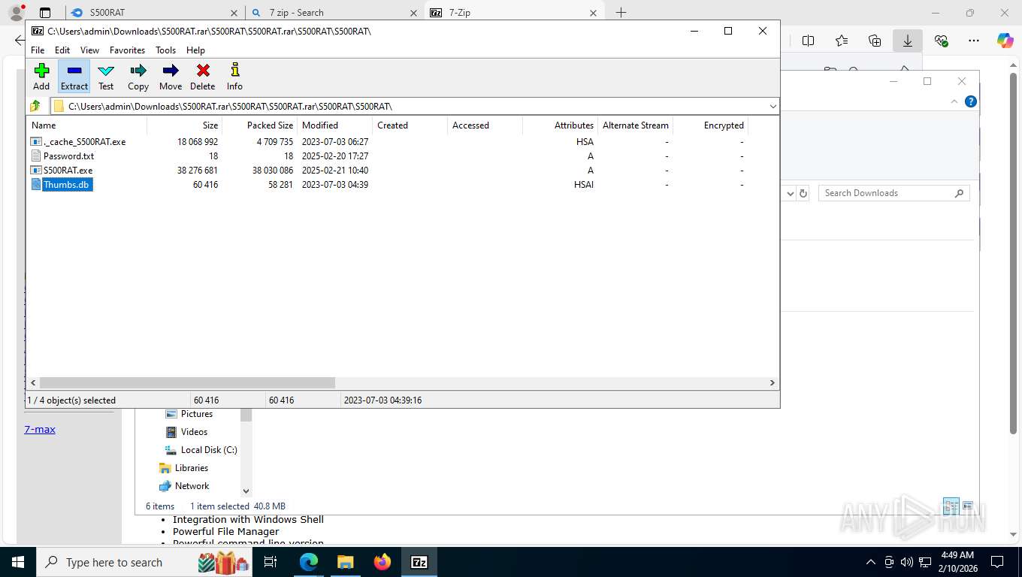Viewport: 1022px width, 577px height.
Task: Click the horizontal scrollbar right arrow
Action: 772,382
